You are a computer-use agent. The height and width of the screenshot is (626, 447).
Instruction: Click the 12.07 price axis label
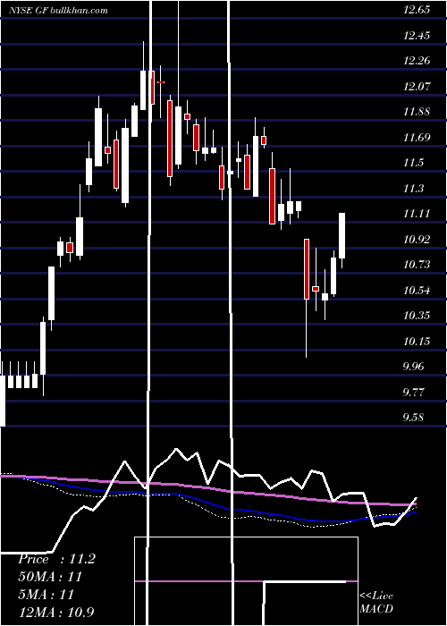point(417,86)
